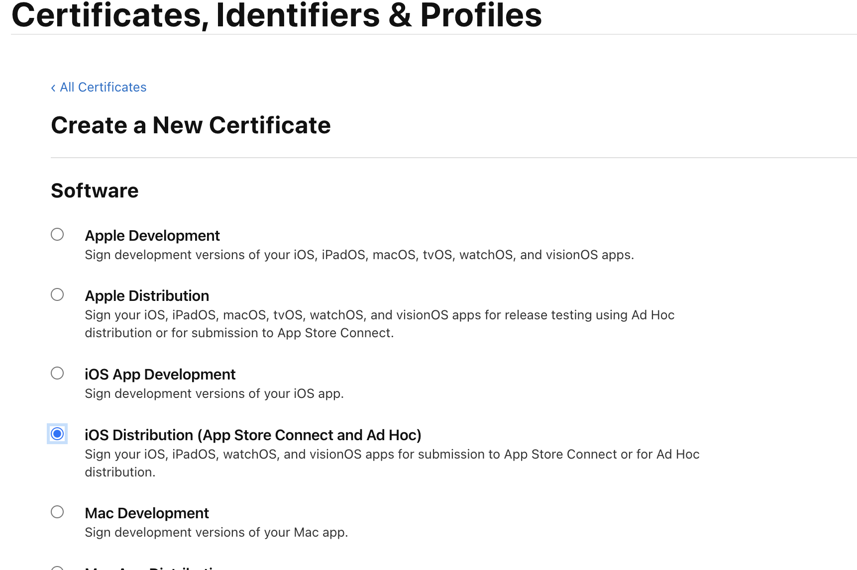This screenshot has width=857, height=570.
Task: Choose the iOS App Development radio button
Action: coord(57,373)
